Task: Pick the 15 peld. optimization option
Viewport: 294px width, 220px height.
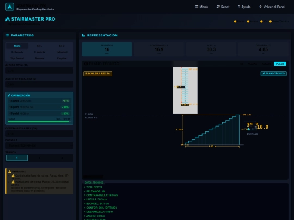Action: tap(39, 114)
